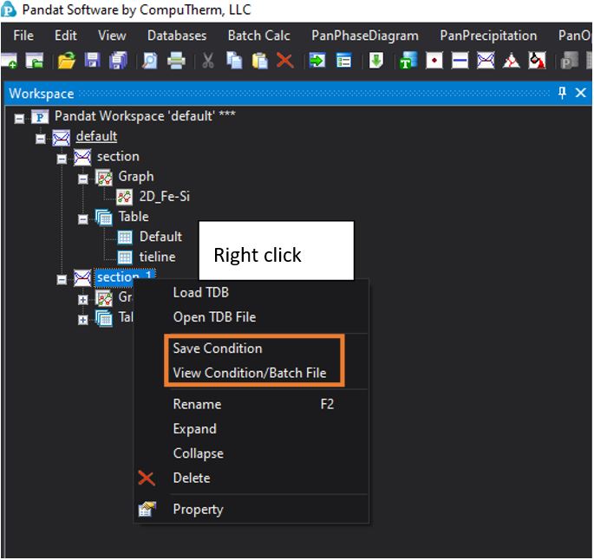Collapse the Graph node under section
Screen dimensions: 594x560
tap(83, 179)
